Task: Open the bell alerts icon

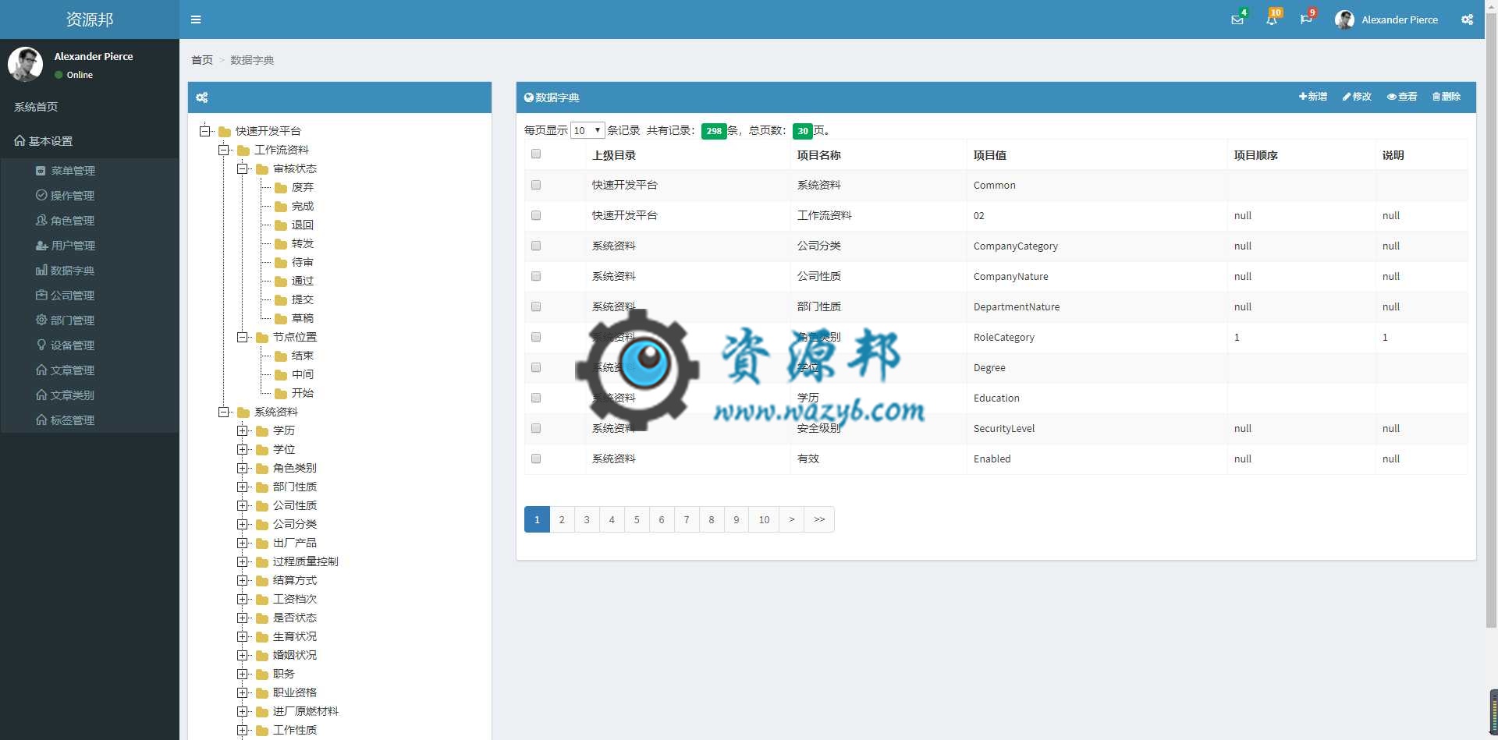Action: (x=1272, y=19)
